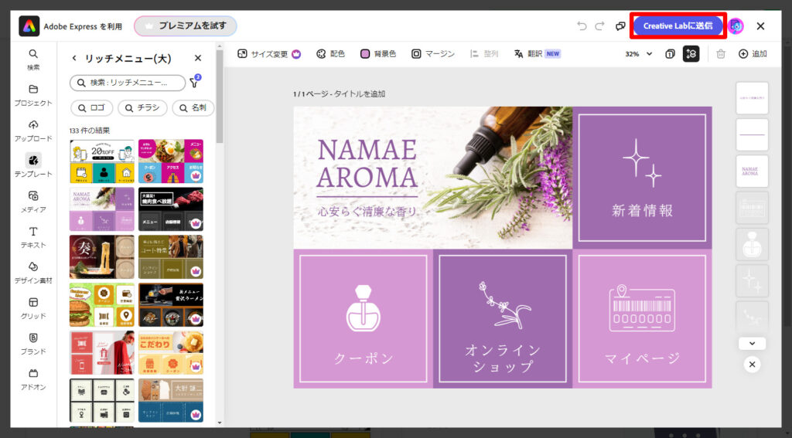Expand the page thumbnail list chevron down
The image size is (792, 438).
point(752,344)
